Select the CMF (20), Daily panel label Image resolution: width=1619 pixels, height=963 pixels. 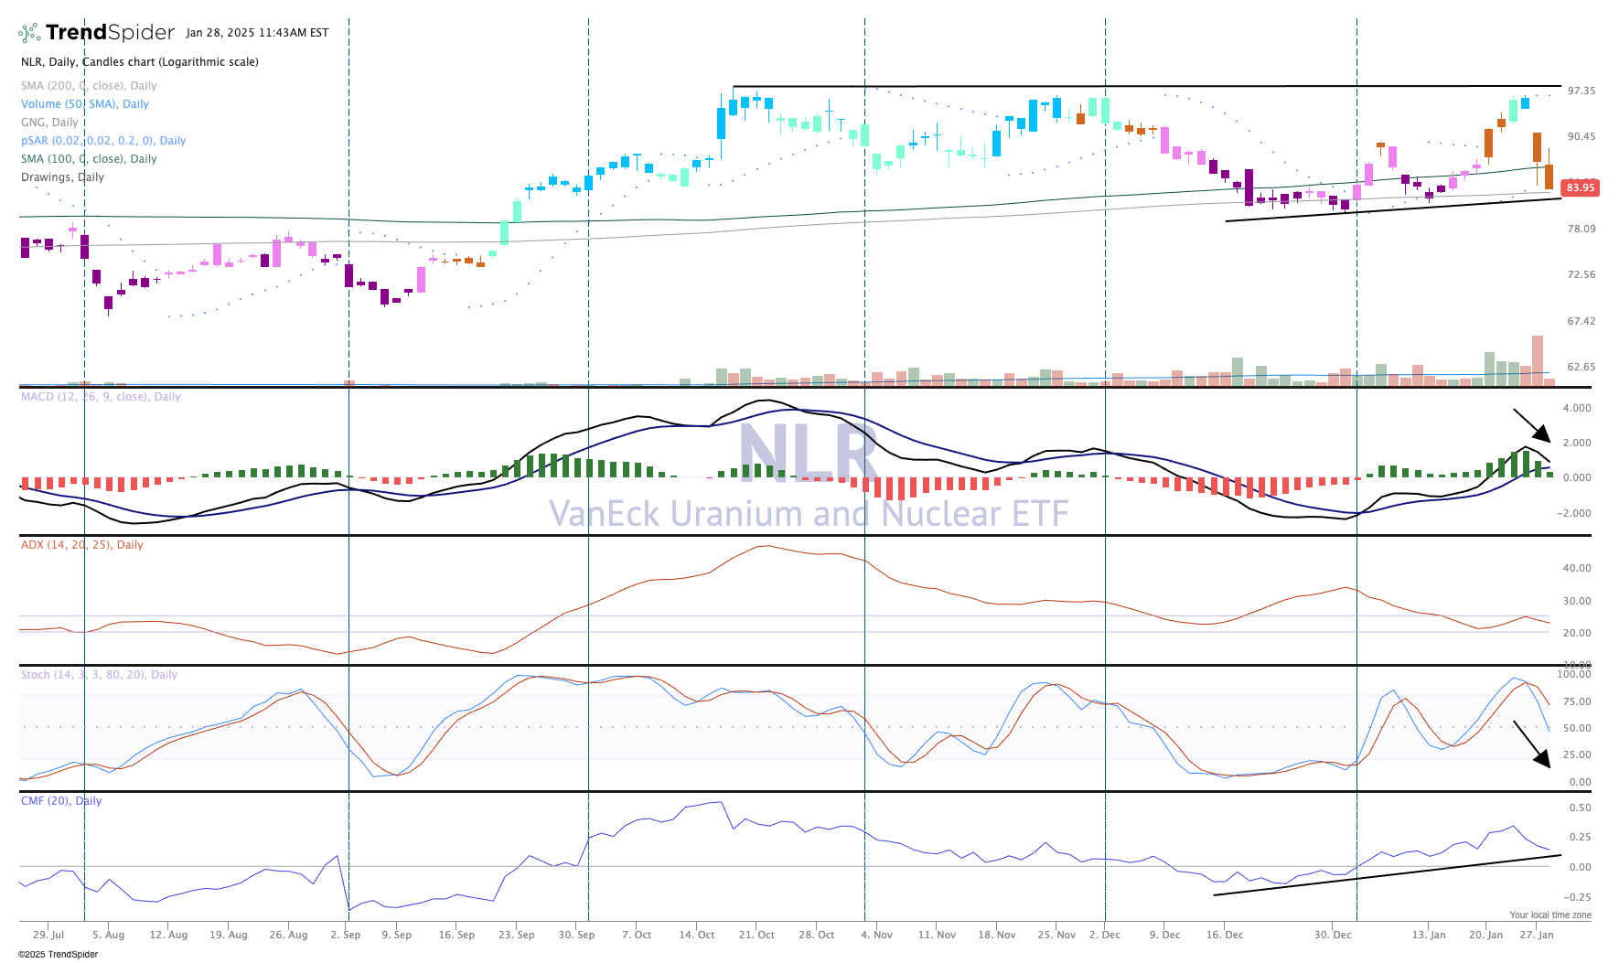click(61, 801)
